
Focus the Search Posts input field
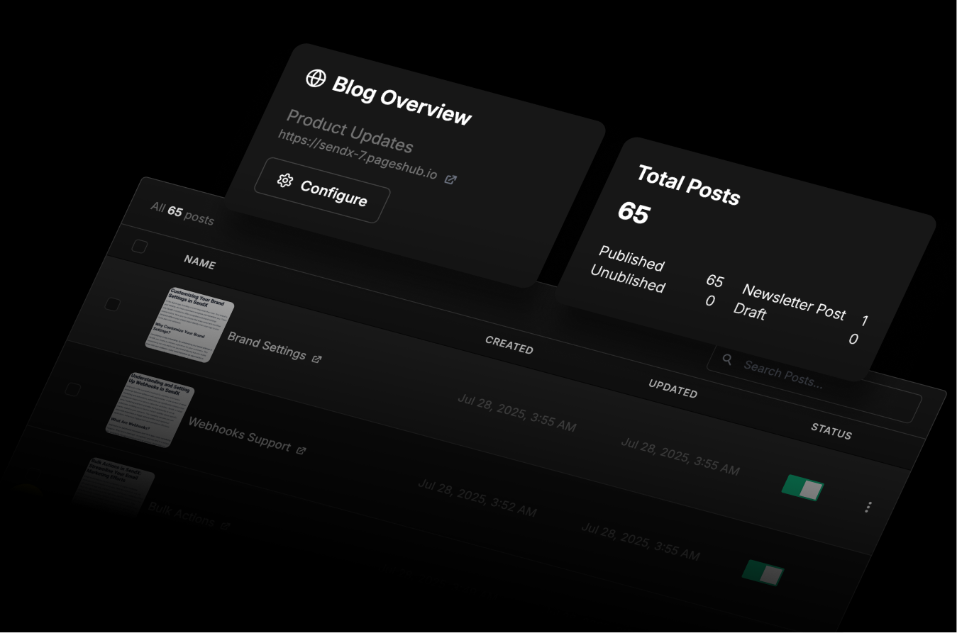point(814,384)
